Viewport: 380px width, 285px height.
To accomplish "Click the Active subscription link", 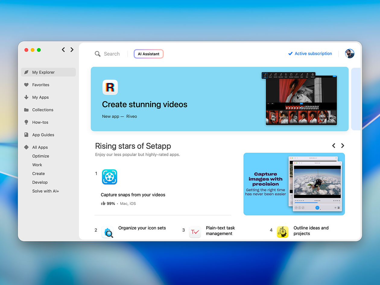I will [x=313, y=54].
